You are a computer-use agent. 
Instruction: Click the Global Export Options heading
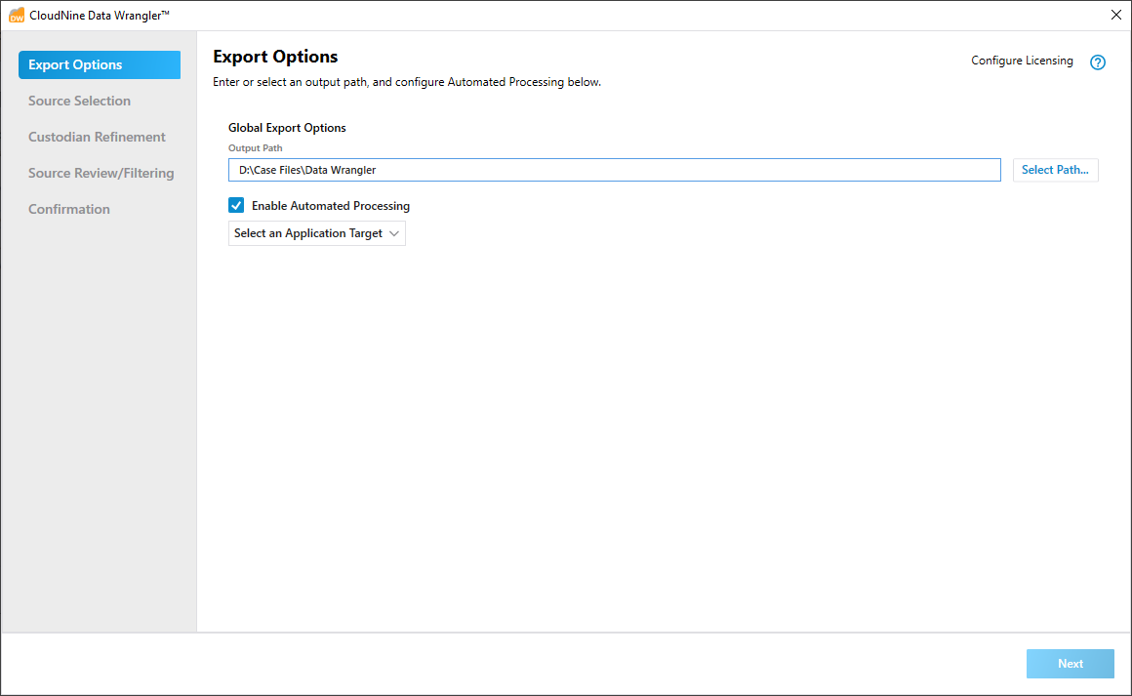[287, 128]
